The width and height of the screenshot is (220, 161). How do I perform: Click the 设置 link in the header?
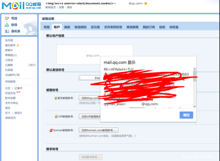61,7
